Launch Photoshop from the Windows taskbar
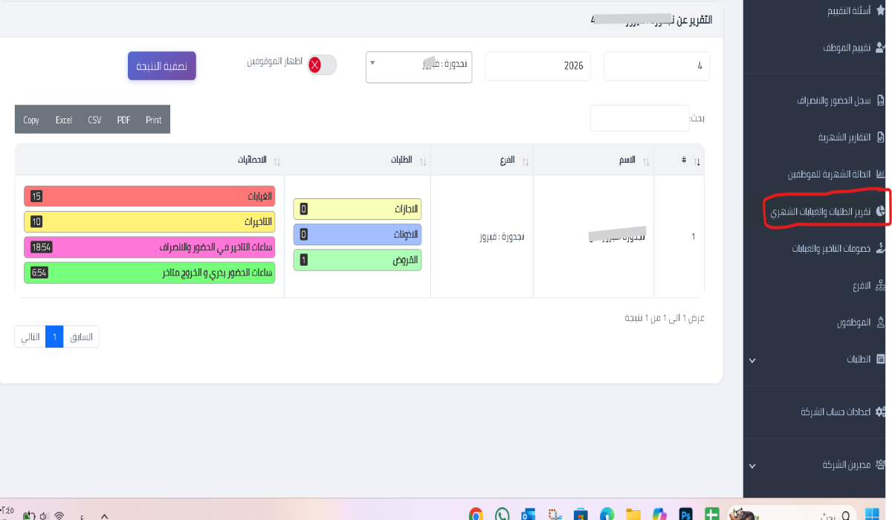This screenshot has height=520, width=892. coord(685,513)
